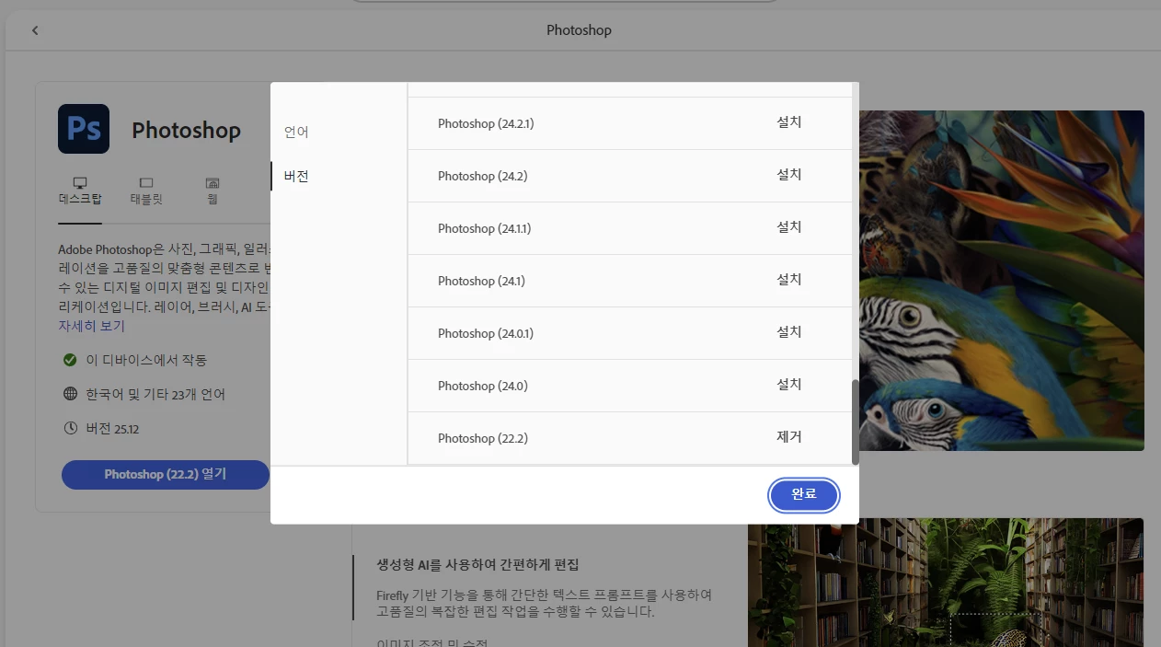
Task: Install Photoshop (24.2) with 설치
Action: tap(789, 174)
